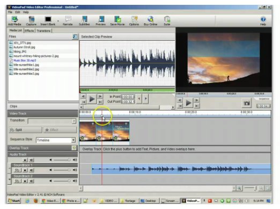Open the Transition dropdown
Image resolution: width=280 pixels, height=209 pixels.
point(74,121)
